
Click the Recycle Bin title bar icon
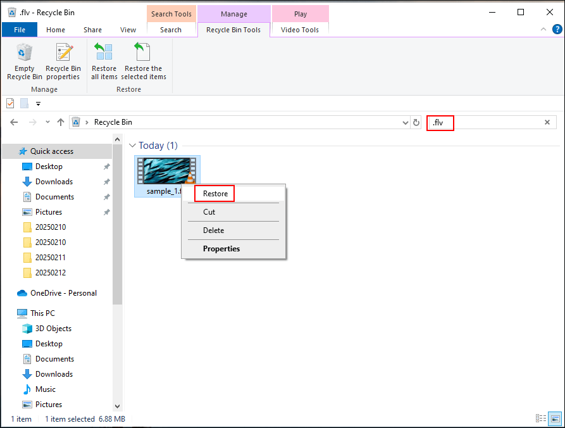(x=12, y=12)
